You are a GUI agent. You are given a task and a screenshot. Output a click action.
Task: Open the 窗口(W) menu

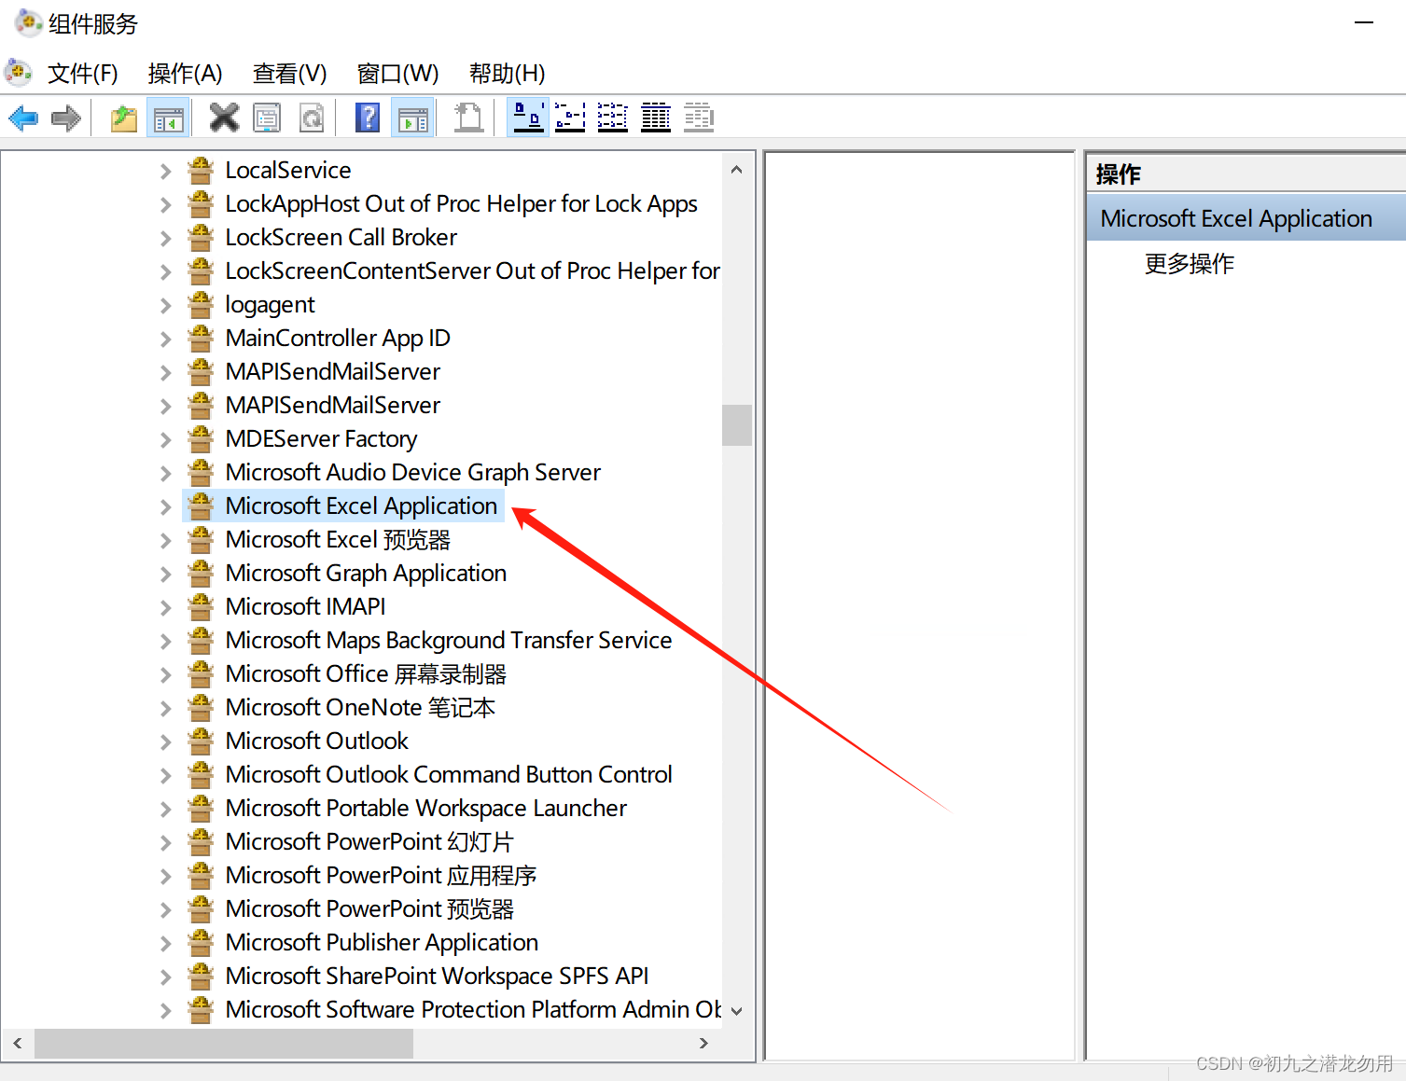[397, 73]
